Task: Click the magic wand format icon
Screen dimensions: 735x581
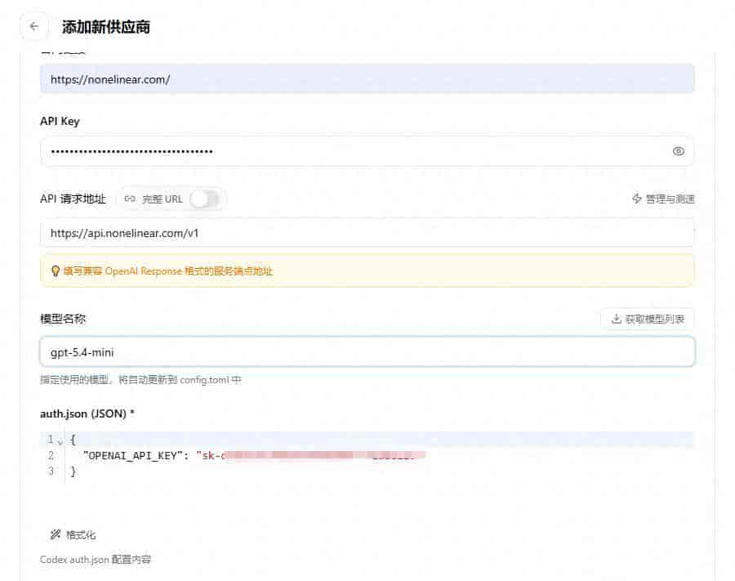Action: 56,534
